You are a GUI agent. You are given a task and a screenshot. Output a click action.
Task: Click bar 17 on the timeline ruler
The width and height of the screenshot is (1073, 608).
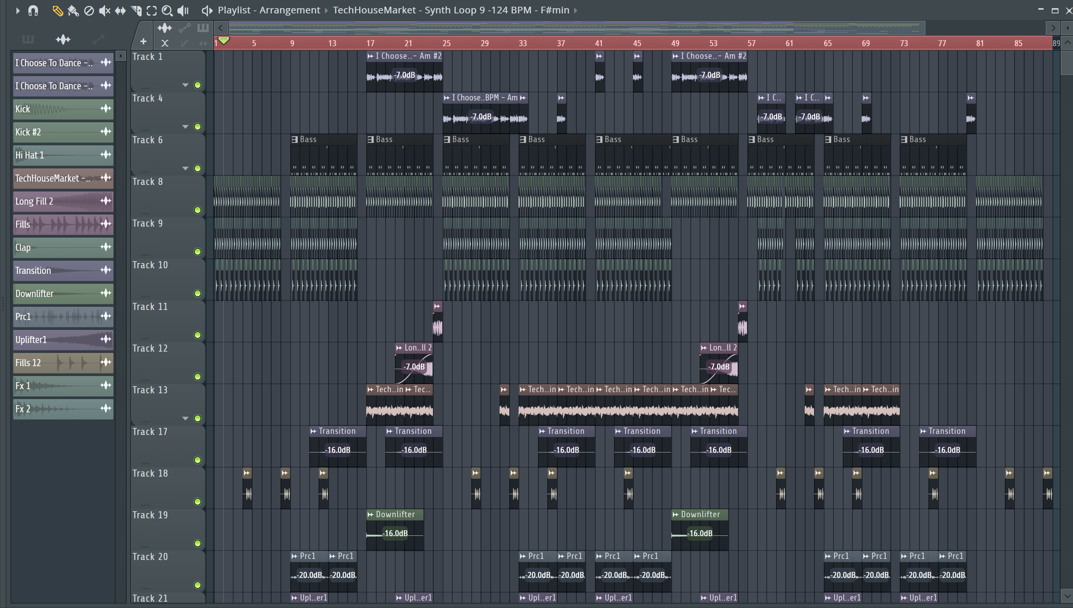coord(370,43)
